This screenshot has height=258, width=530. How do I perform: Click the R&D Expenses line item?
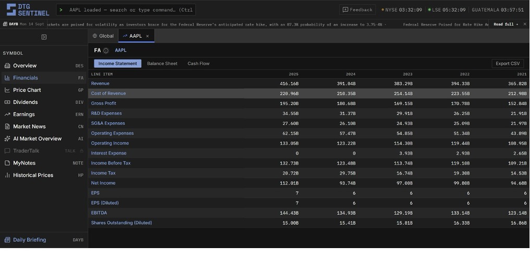click(106, 113)
